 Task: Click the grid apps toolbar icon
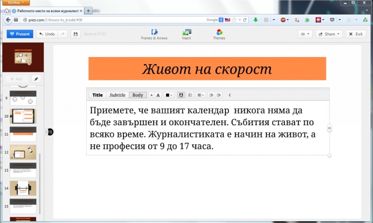click(266, 20)
